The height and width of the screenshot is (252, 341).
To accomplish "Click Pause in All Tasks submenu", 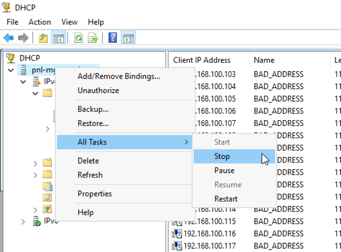I will click(x=234, y=171).
